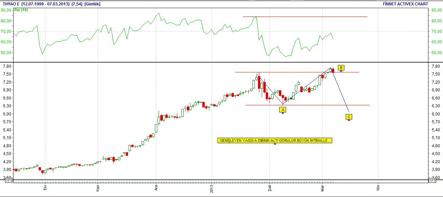Click the FİNNET ACTIVEX CHART title text

405,4
